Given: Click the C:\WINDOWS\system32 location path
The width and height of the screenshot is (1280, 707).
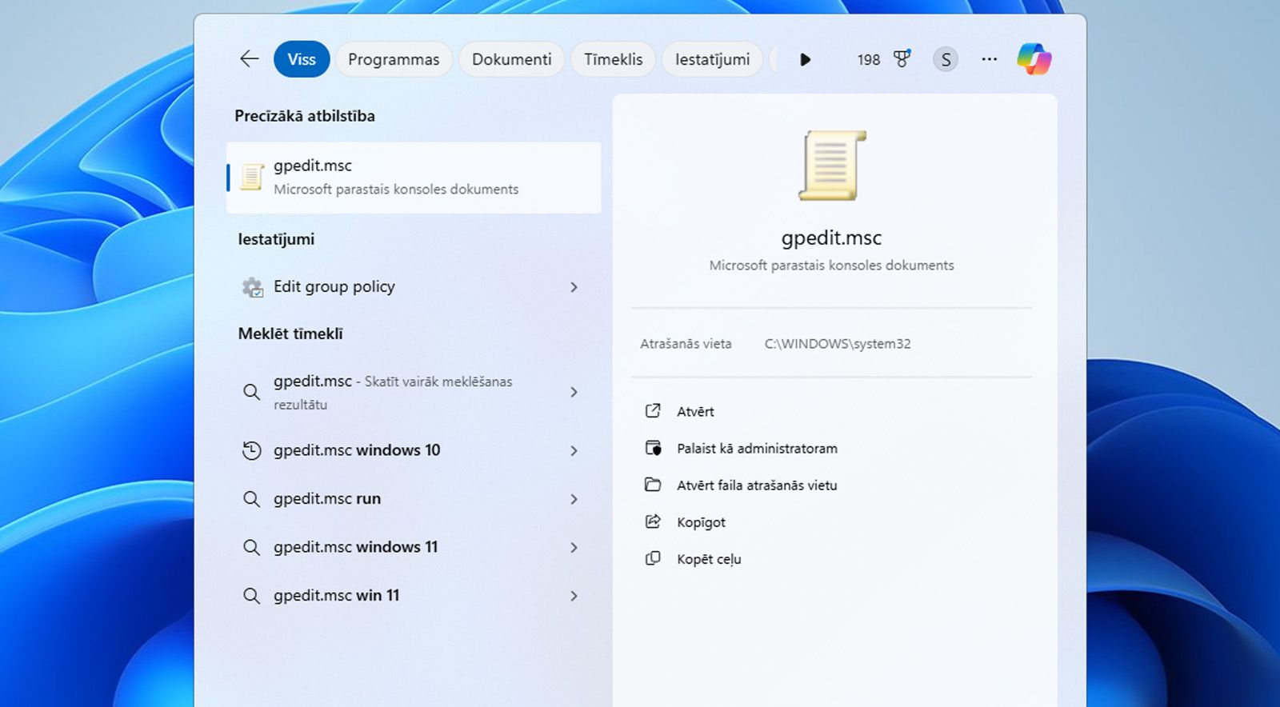Looking at the screenshot, I should (x=838, y=344).
